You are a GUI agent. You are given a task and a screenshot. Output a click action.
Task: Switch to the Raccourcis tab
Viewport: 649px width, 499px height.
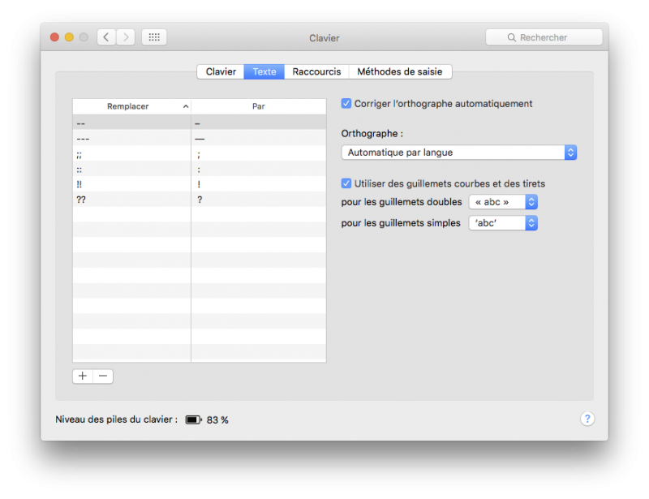click(316, 71)
